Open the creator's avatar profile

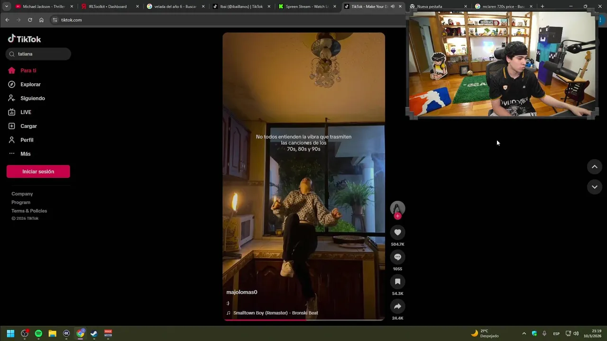coord(397,208)
